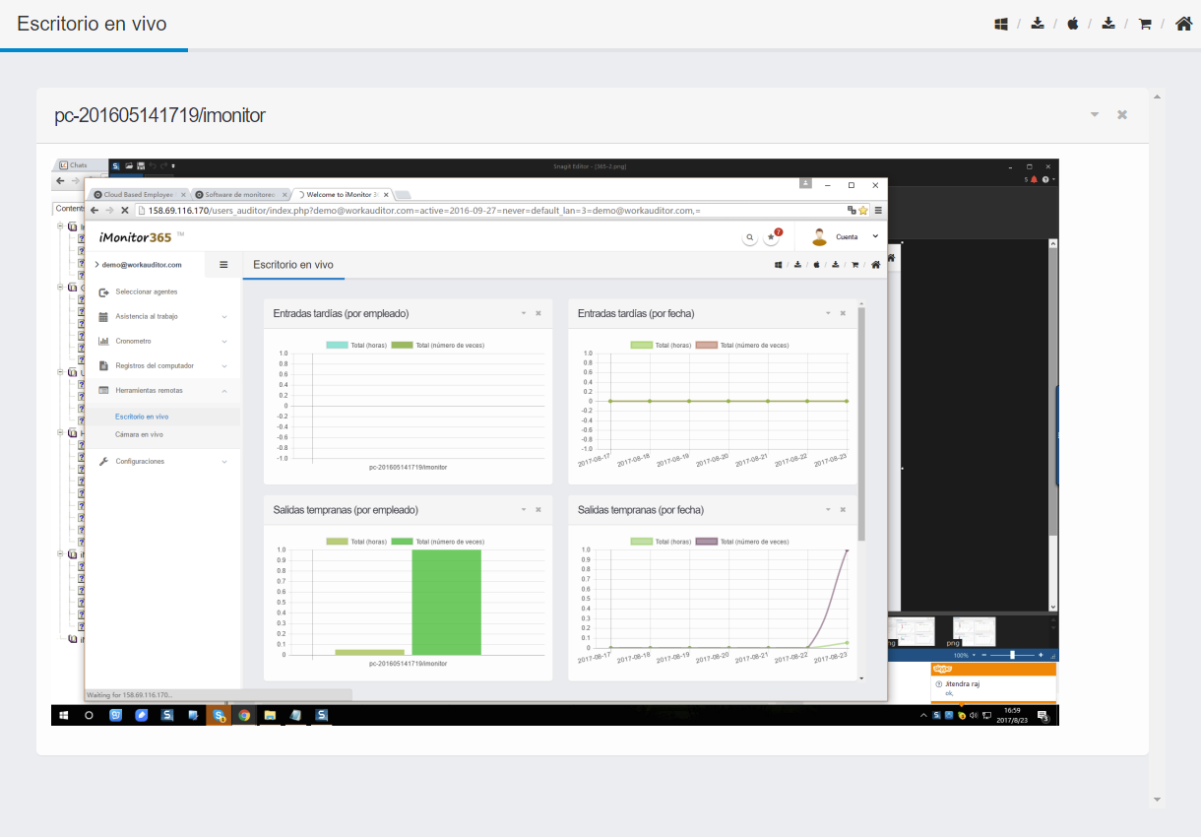Close the pc-201605141719/imonitor panel with its X
Image resolution: width=1201 pixels, height=837 pixels.
pos(1121,115)
